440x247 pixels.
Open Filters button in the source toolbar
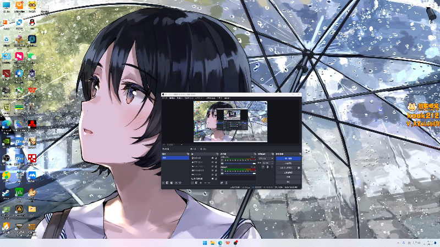click(204, 149)
